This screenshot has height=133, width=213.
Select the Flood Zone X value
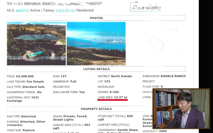tap(162, 87)
